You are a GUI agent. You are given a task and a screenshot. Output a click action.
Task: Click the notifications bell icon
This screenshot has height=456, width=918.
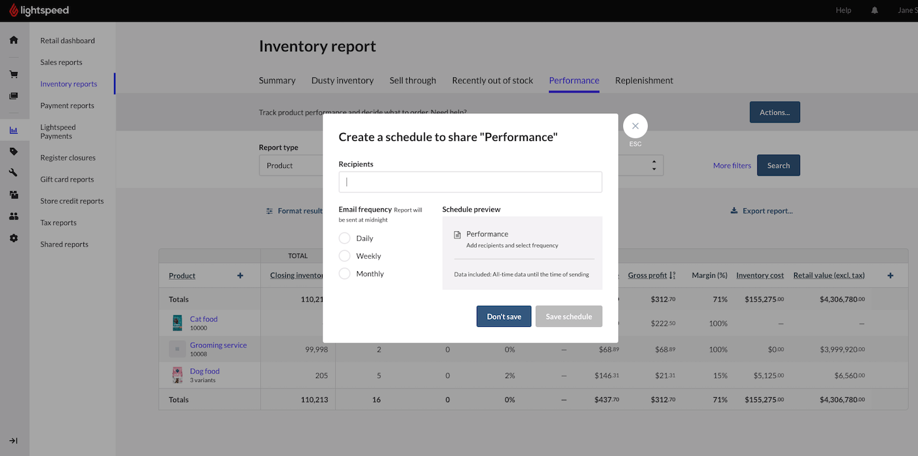[874, 10]
